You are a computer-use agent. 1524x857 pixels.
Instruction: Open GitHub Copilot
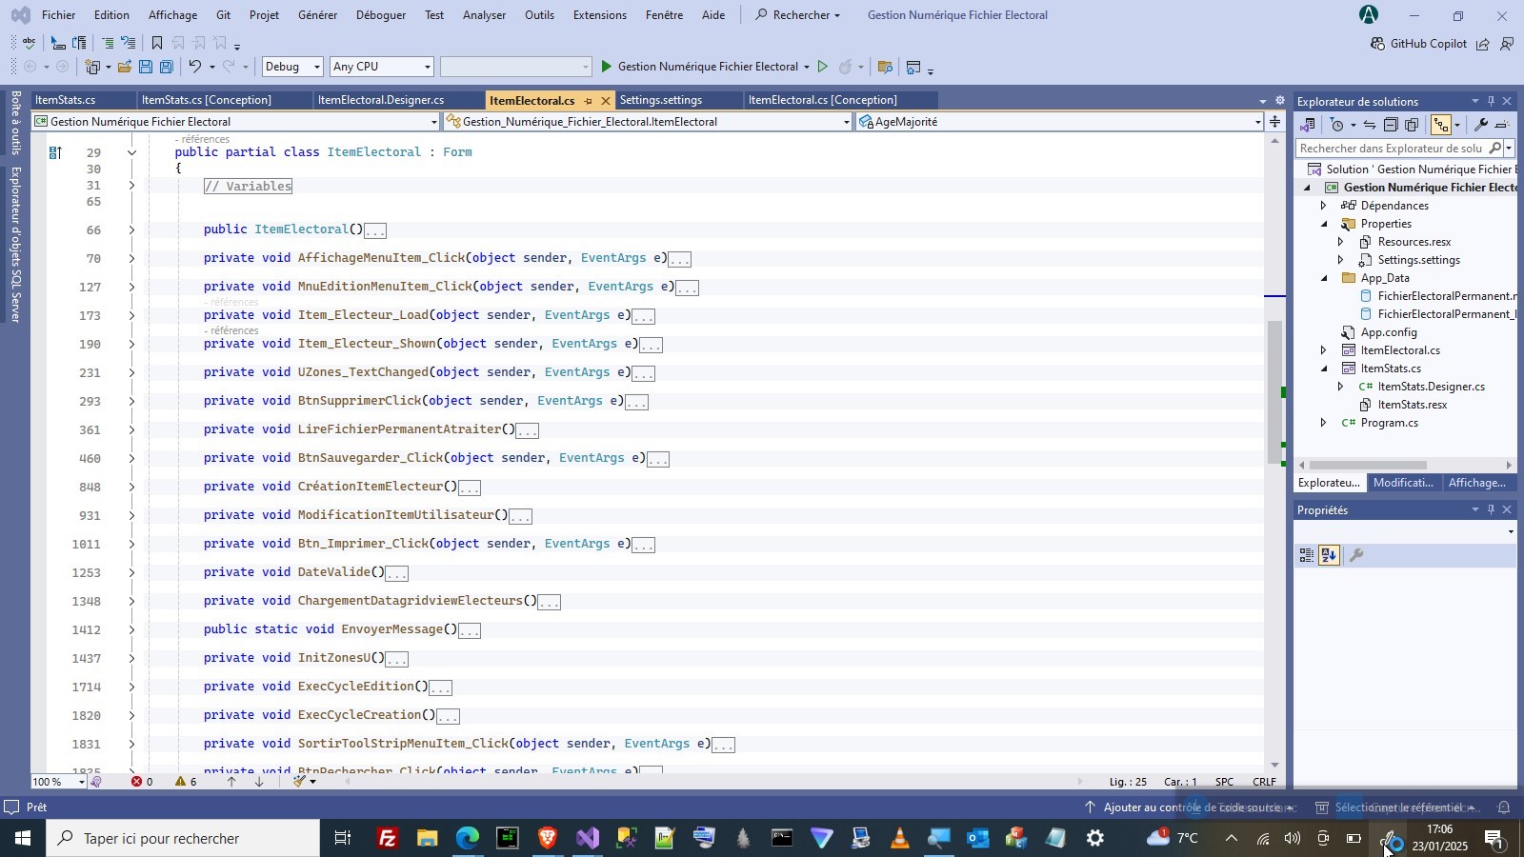[x=1418, y=44]
